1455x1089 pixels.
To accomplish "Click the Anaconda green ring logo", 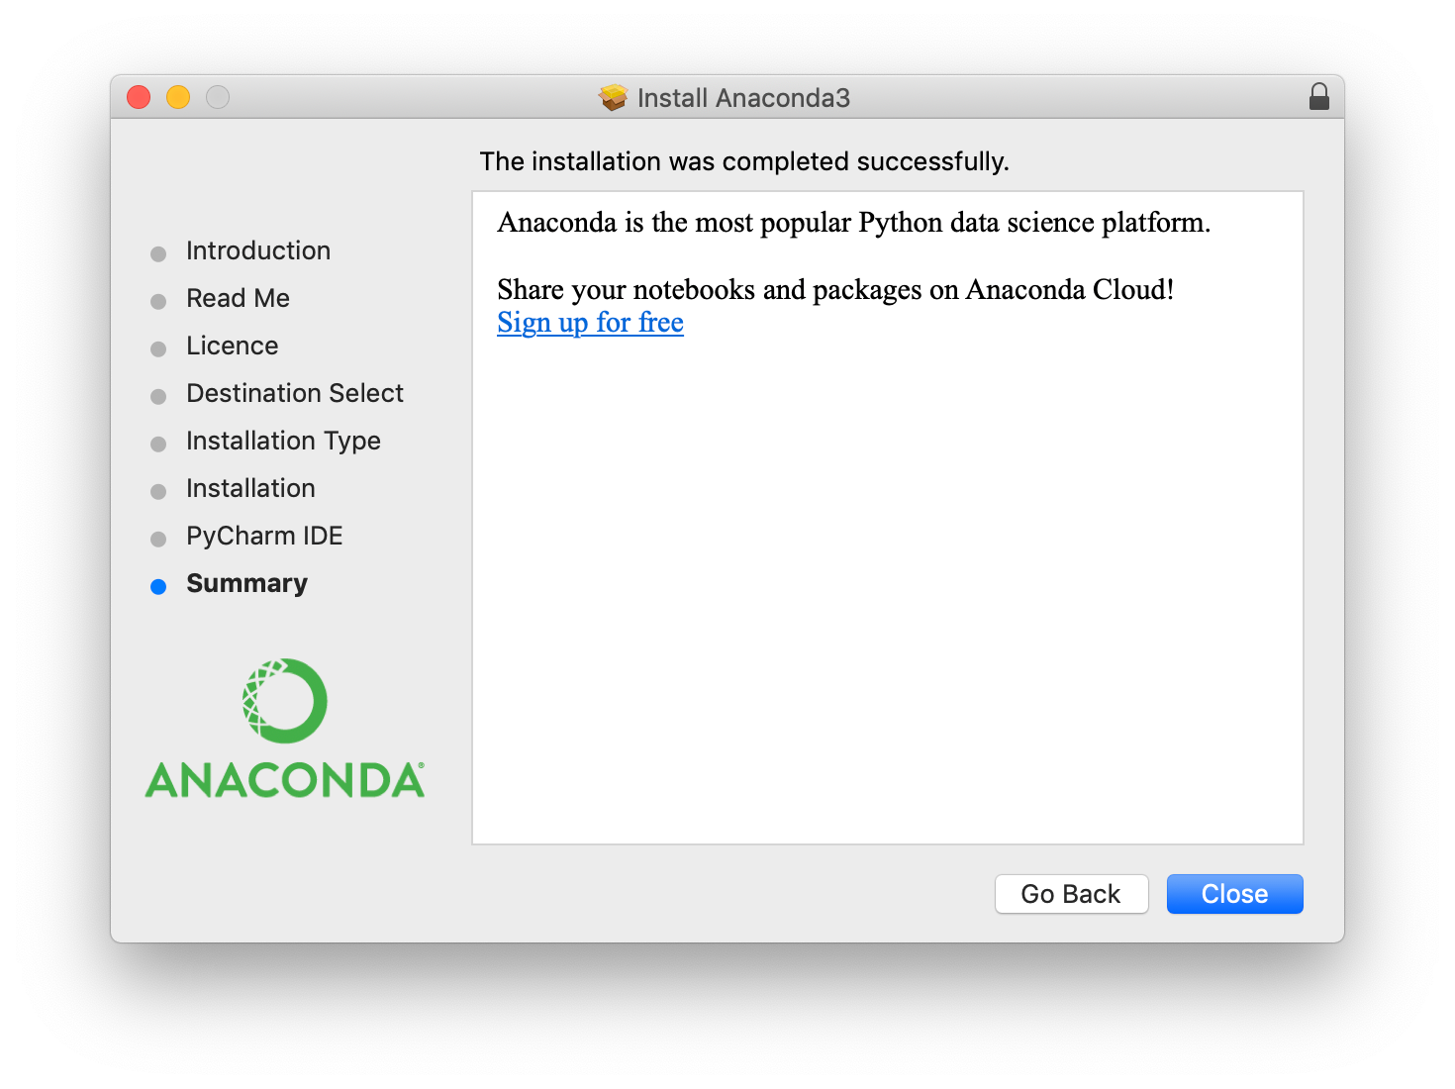I will pyautogui.click(x=285, y=701).
